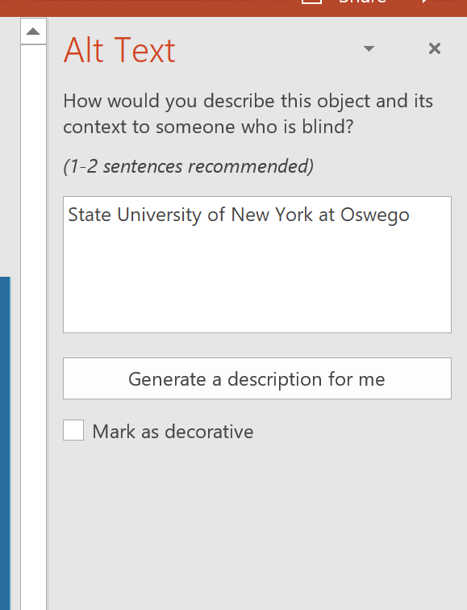Click the empty area inside the alt text box
The height and width of the screenshot is (610, 467).
257,280
